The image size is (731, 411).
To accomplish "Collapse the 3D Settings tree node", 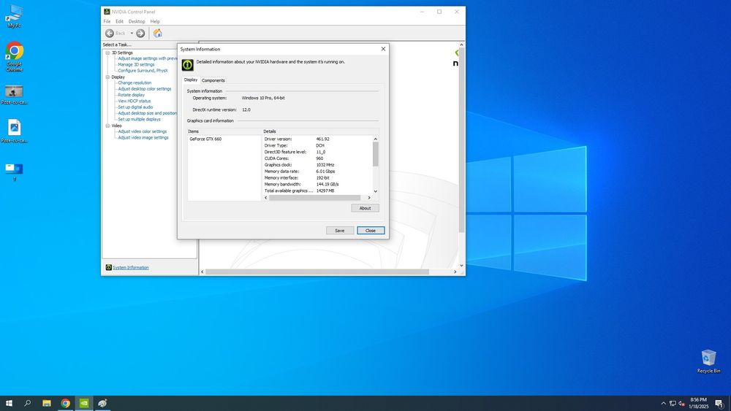I will (x=107, y=53).
